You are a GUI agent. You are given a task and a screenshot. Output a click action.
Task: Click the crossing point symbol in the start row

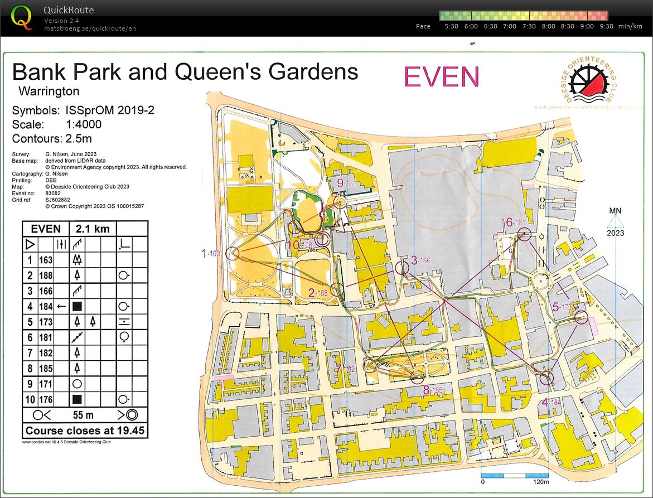coord(61,244)
